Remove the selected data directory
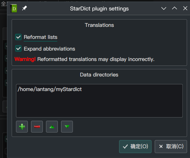This screenshot has width=190, height=158. point(37,127)
